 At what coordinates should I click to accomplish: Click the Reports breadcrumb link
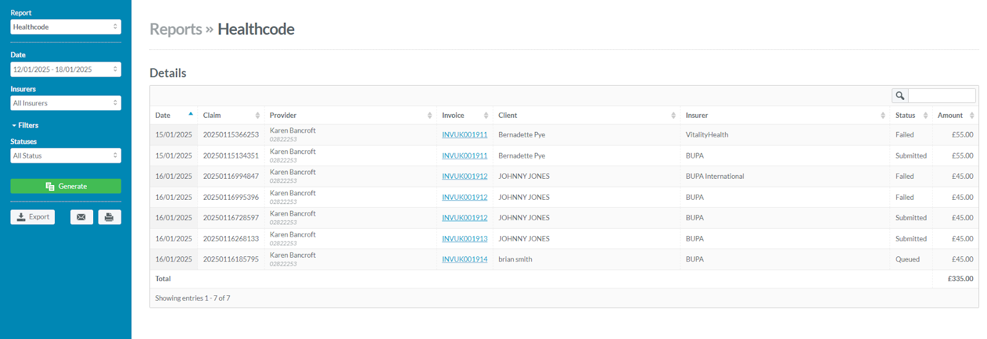point(176,30)
